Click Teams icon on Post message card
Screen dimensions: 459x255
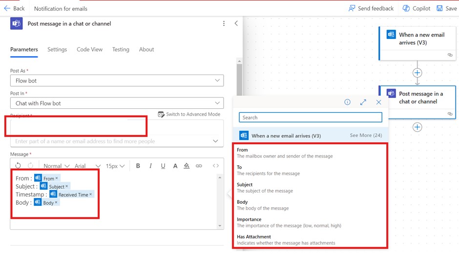(x=391, y=94)
